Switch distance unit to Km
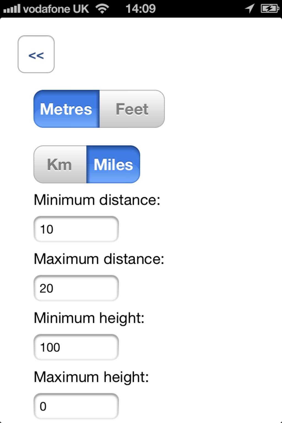Screen dimensions: 282x423 [x=60, y=164]
